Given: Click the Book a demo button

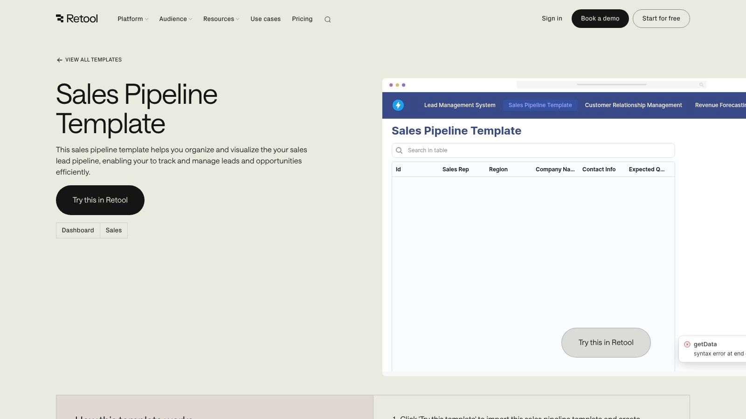Looking at the screenshot, I should tap(600, 19).
